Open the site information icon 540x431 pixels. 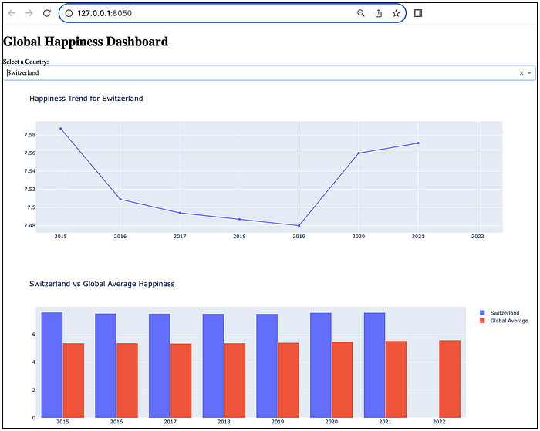coord(69,13)
